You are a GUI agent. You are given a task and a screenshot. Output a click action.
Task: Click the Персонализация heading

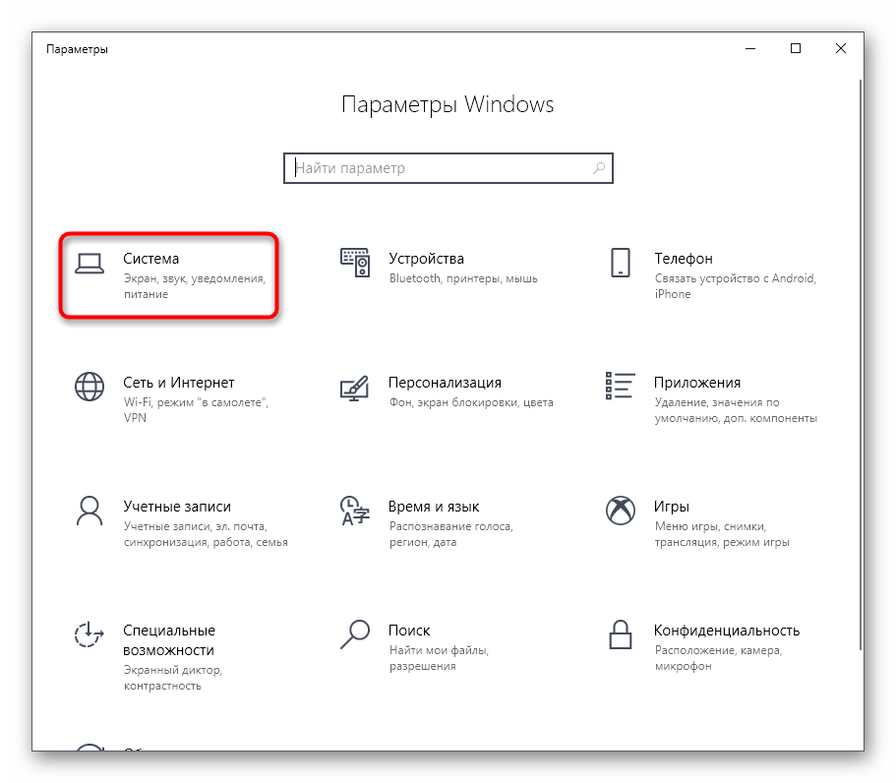tap(446, 383)
